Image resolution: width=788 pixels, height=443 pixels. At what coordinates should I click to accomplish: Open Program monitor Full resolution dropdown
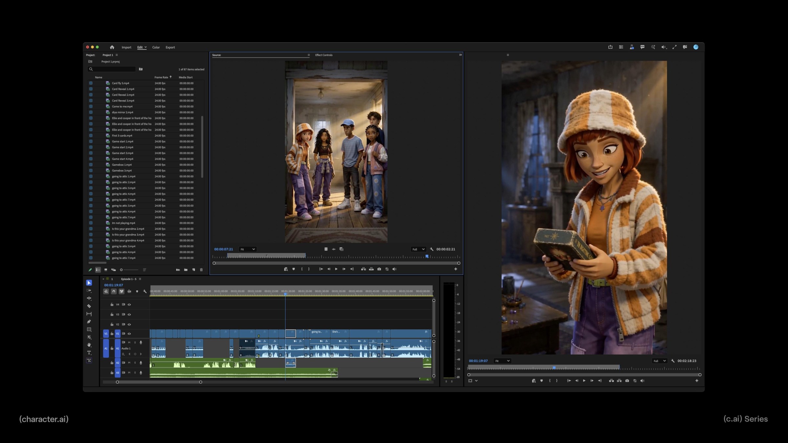(659, 361)
